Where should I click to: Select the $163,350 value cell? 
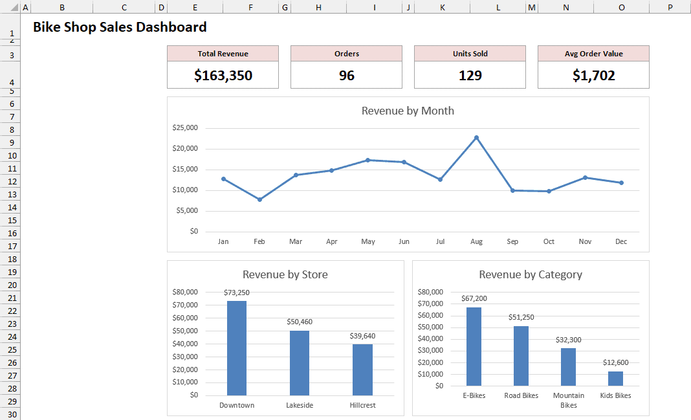(x=223, y=75)
